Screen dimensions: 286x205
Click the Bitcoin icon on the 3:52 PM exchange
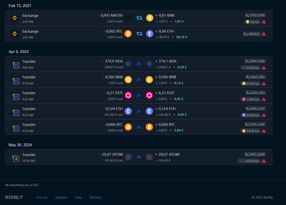point(128,34)
